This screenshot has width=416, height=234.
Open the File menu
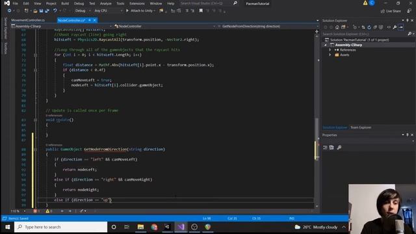pyautogui.click(x=16, y=3)
